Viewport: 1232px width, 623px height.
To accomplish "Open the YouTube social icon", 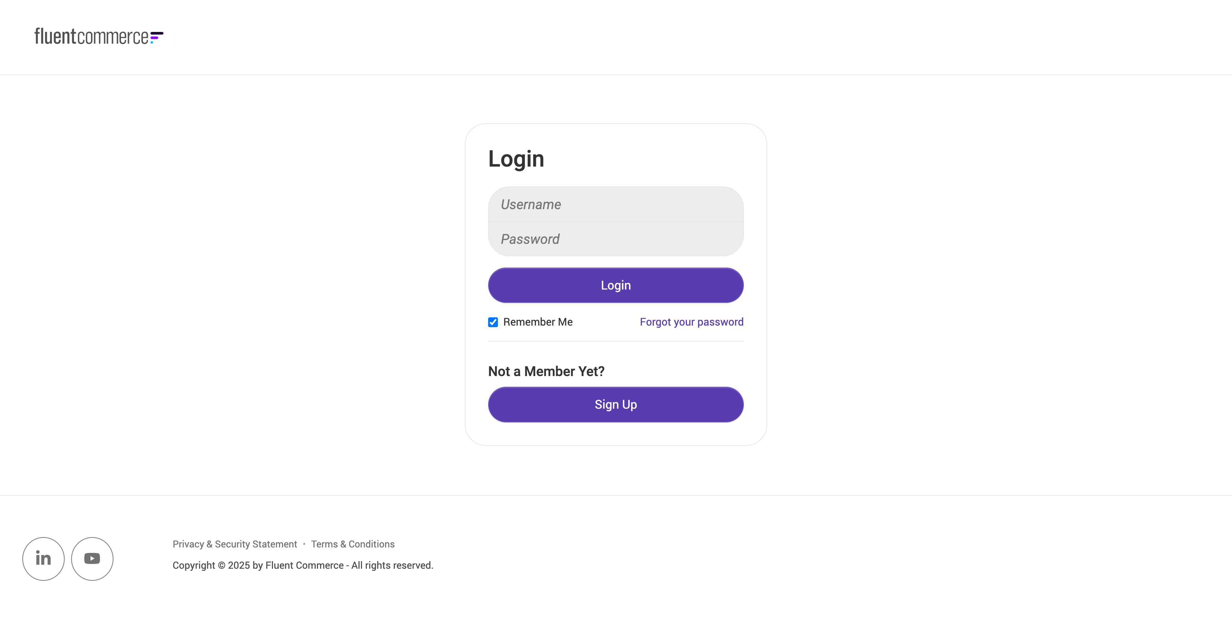I will pos(92,558).
